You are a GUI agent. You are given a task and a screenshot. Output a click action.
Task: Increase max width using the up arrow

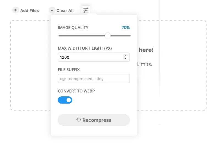[x=125, y=56]
